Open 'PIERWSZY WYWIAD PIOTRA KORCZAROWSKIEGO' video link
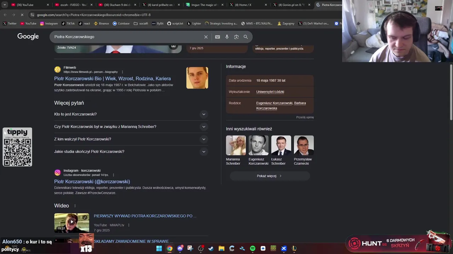Screen dimensions: 453x254 coord(145,216)
